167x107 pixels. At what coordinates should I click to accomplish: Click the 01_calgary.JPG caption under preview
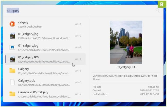126,67
